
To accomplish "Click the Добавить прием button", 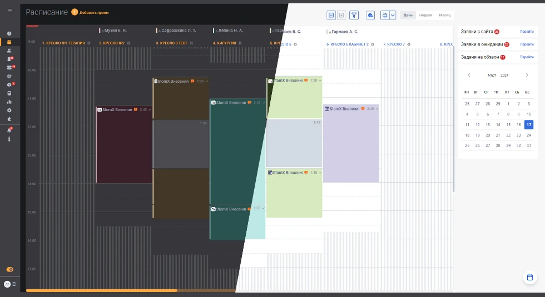I will click(91, 12).
